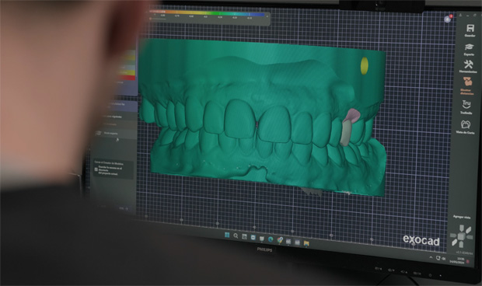Open the Agregar vista option
482x286 pixels.
462,217
